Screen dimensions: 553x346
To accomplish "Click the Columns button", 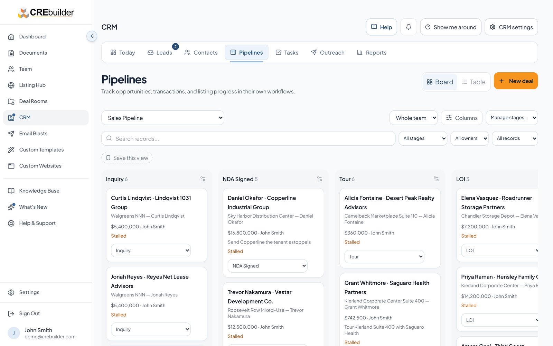I will tap(462, 118).
